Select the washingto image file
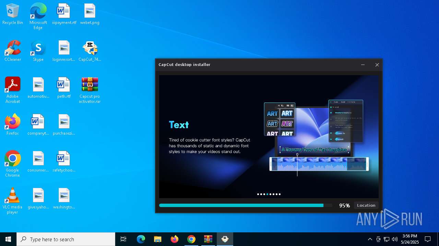 click(64, 199)
